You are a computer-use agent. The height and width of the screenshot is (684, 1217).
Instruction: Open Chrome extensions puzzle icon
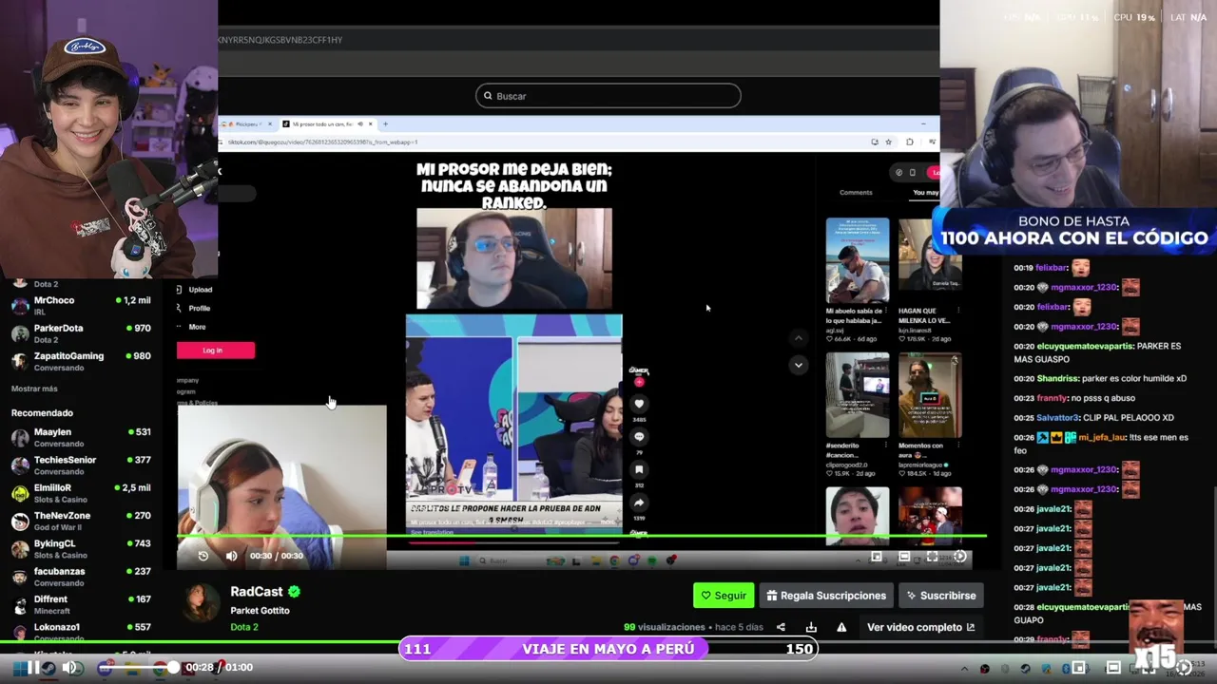click(x=910, y=142)
